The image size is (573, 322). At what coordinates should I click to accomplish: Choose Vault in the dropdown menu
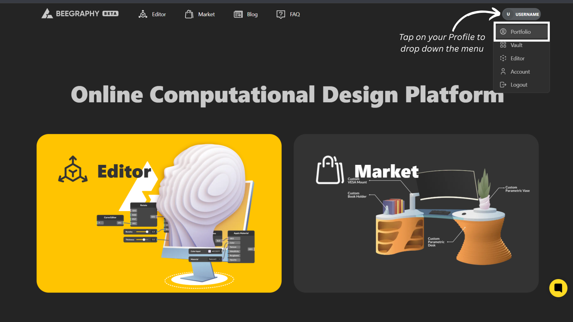(517, 45)
